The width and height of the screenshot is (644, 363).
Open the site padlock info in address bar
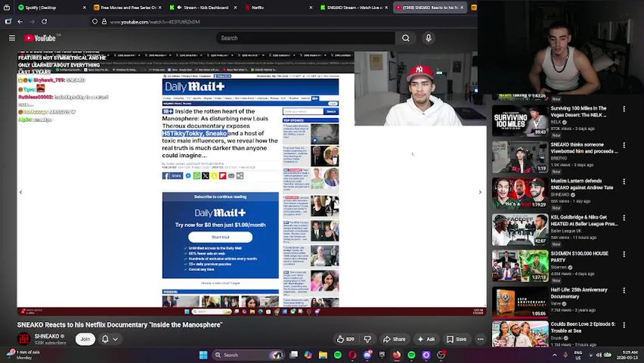[x=104, y=22]
